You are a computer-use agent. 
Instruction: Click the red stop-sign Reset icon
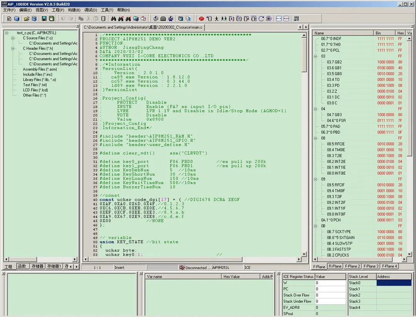[x=201, y=18]
